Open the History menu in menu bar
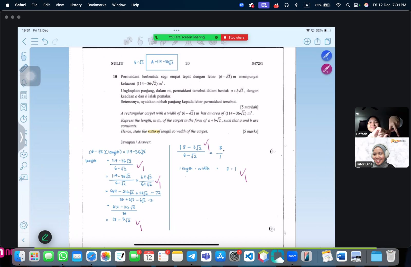Viewport: 411px width, 267px height. [76, 5]
